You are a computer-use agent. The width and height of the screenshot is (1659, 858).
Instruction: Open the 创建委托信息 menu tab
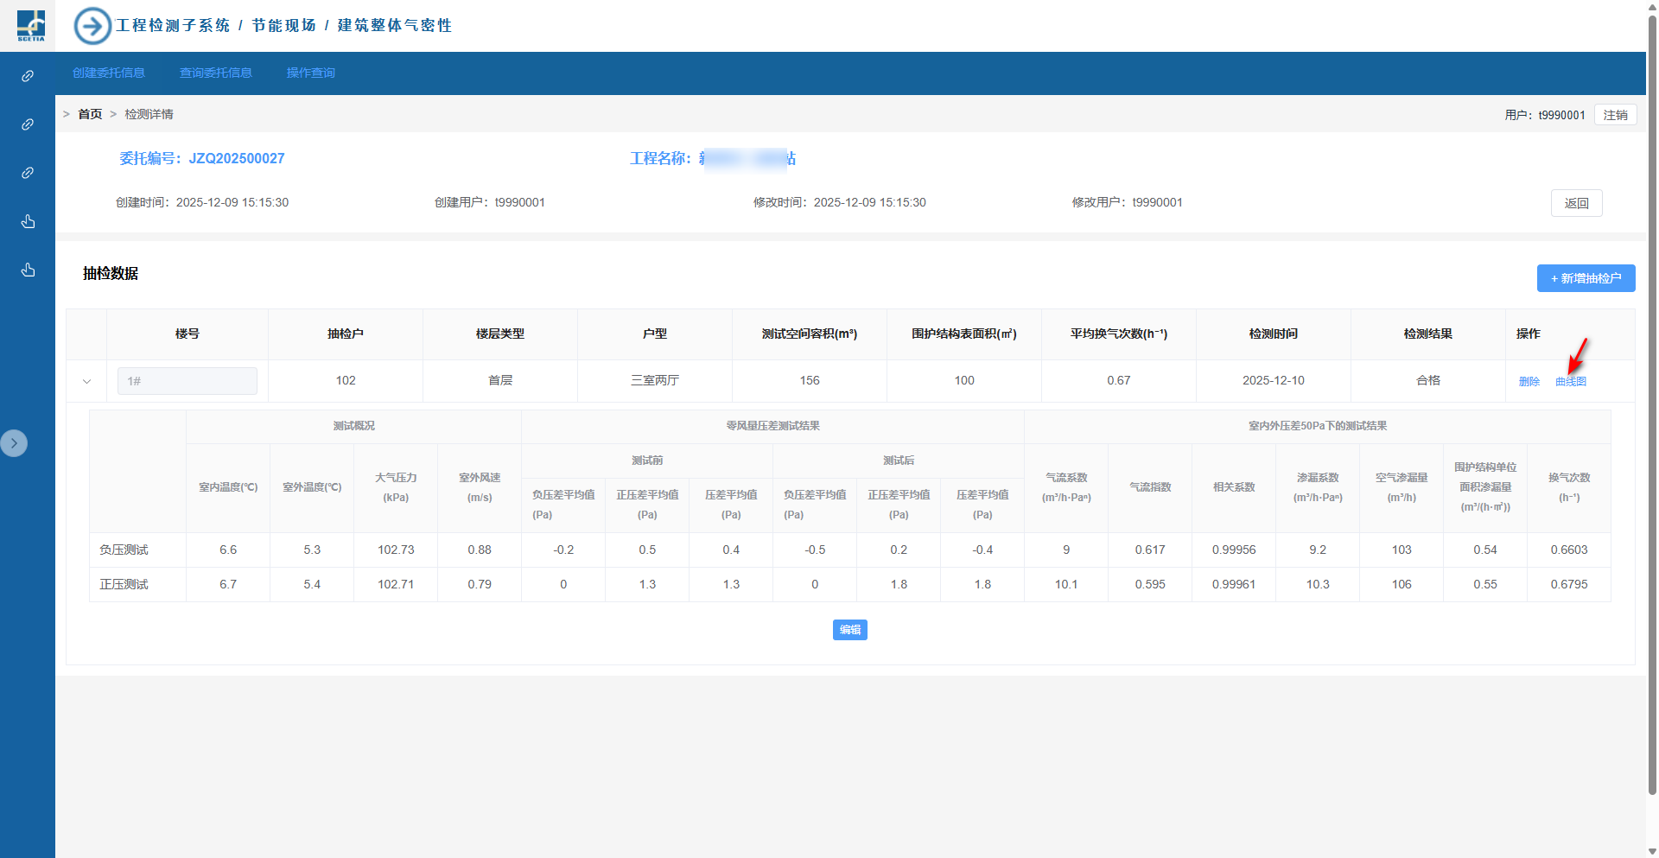[x=109, y=73]
